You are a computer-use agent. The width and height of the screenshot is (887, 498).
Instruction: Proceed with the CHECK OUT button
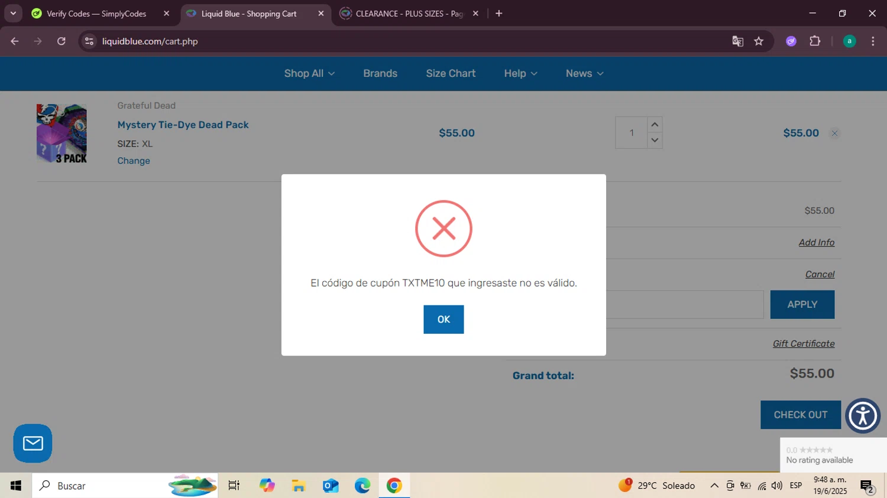[801, 415]
